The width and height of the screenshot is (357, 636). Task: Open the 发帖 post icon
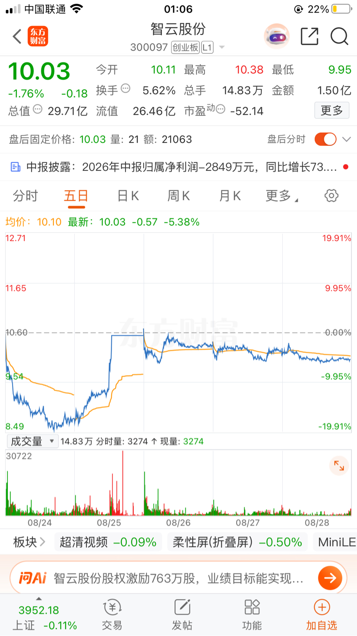(182, 615)
